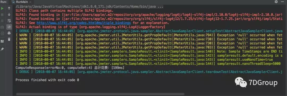Open the Restore Layout icon

(2, 41)
